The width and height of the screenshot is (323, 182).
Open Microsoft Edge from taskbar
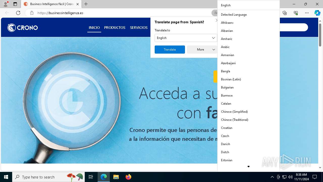[x=104, y=177]
